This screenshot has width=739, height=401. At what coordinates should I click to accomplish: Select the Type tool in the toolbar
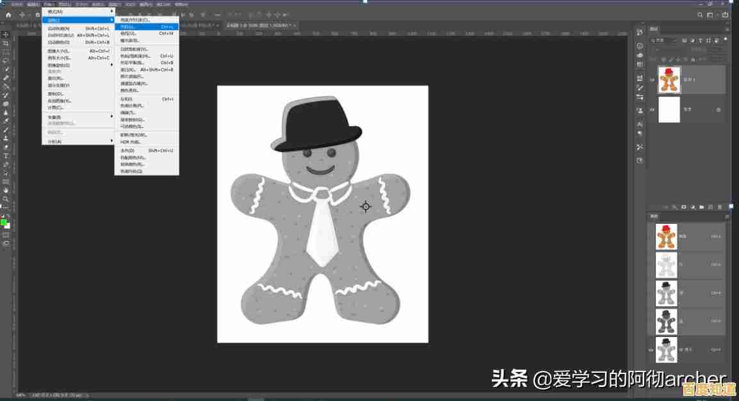click(x=6, y=155)
